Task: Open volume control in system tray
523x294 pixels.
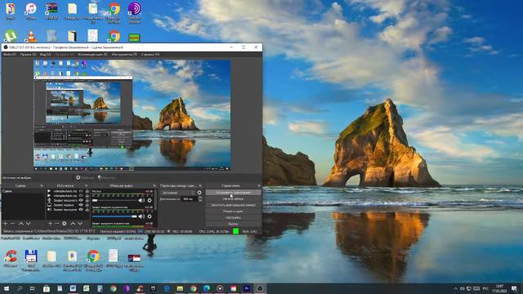Action: tap(463, 288)
